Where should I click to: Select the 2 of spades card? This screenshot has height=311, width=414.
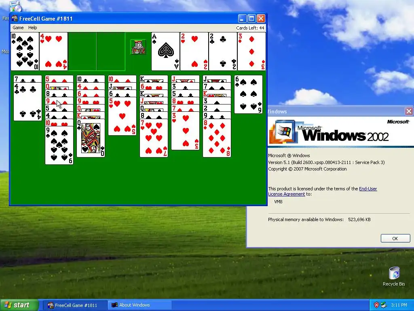pyautogui.click(x=217, y=108)
